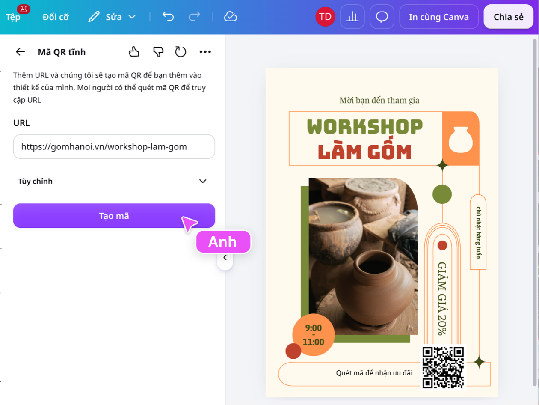Screen dimensions: 539x405
Task: Click the vertical scrollbar on canvas
Action: coord(534,212)
